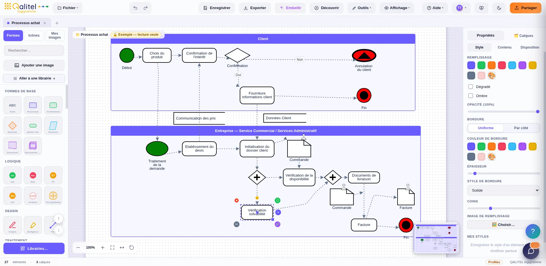Image resolution: width=546 pixels, height=266 pixels.
Task: Choose the Crayon drawing tool
Action: [x=13, y=225]
